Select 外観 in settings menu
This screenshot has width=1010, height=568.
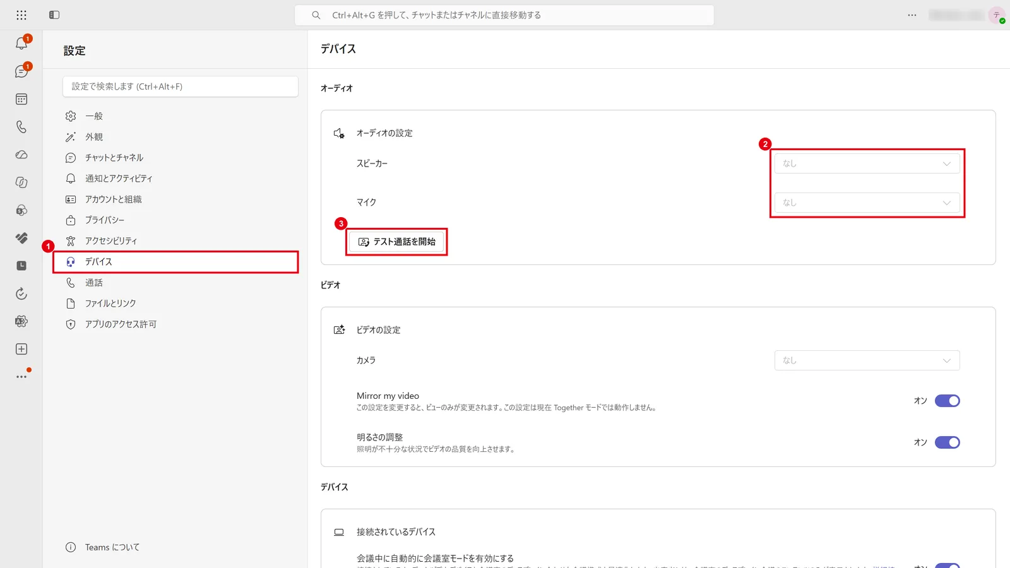point(181,137)
